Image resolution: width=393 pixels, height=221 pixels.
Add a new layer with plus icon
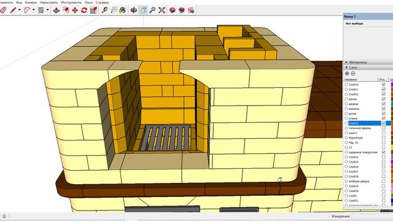pyautogui.click(x=347, y=74)
